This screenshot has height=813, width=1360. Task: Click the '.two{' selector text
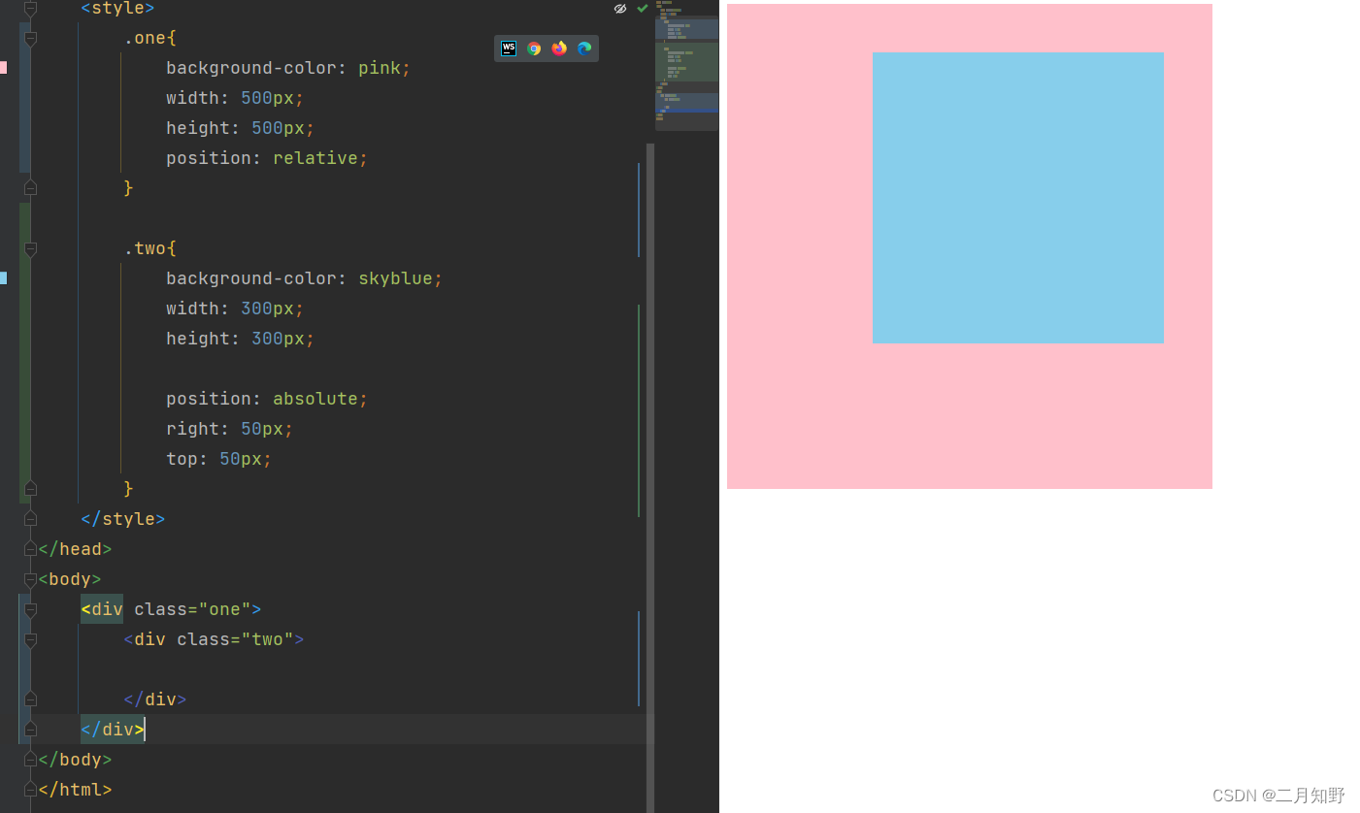(150, 248)
